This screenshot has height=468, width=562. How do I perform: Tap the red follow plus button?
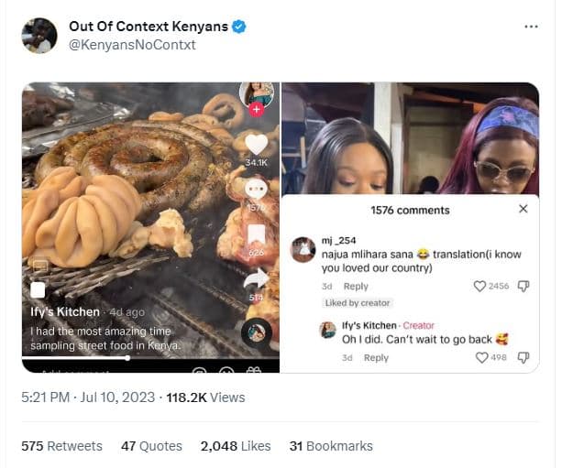tap(257, 109)
